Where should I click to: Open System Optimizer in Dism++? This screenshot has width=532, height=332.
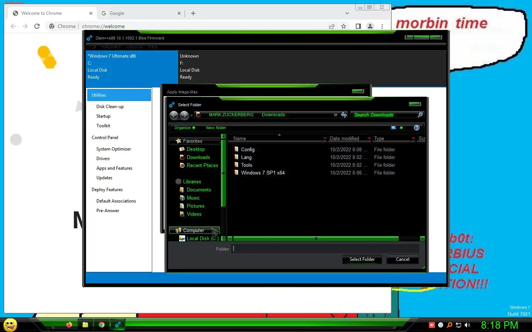click(x=113, y=149)
